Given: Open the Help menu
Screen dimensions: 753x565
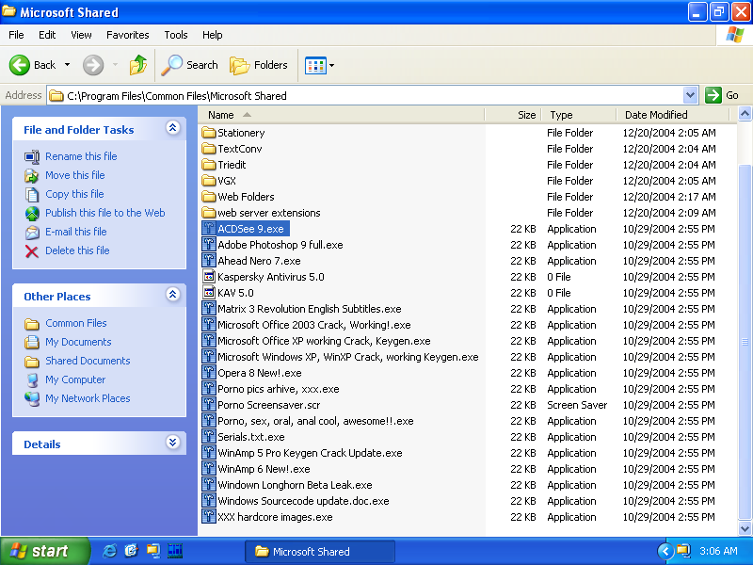Looking at the screenshot, I should click(212, 35).
